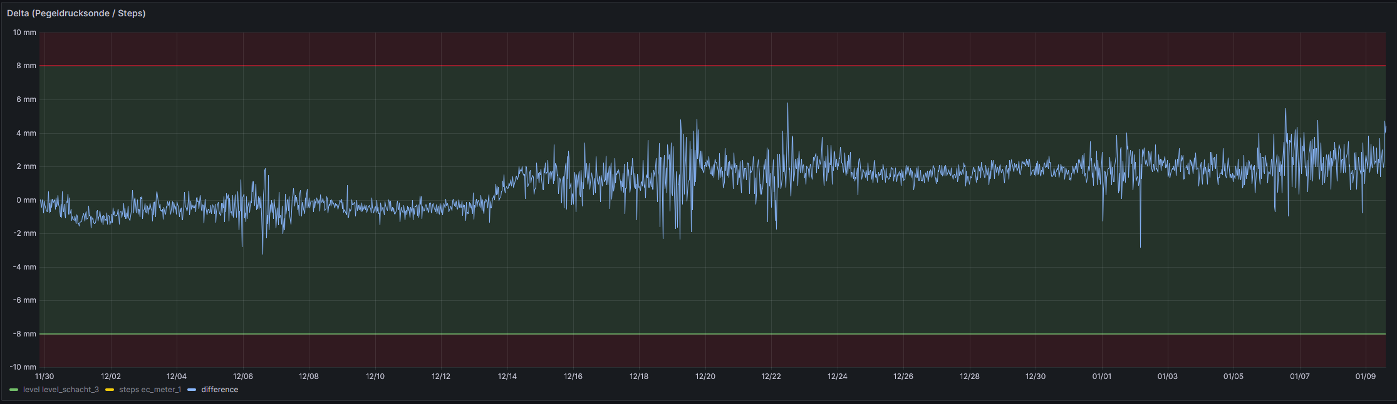This screenshot has width=1397, height=404.
Task: Select the highest spike just after 12/22
Action: 787,104
